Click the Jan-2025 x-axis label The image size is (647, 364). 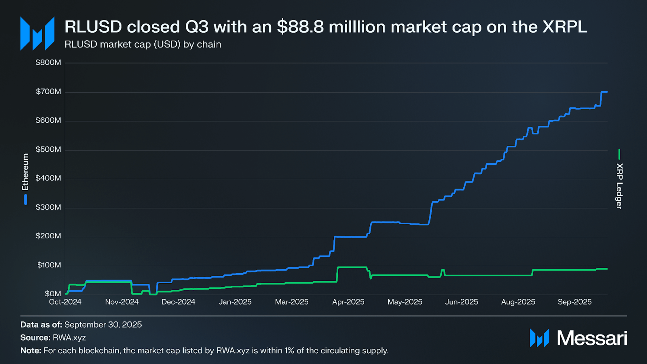pyautogui.click(x=235, y=302)
